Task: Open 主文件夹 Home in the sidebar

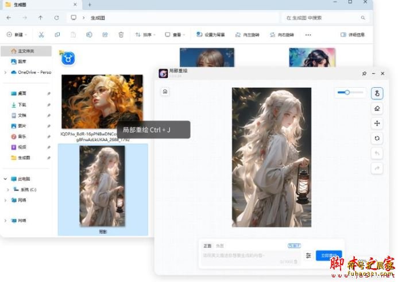Action: 26,51
